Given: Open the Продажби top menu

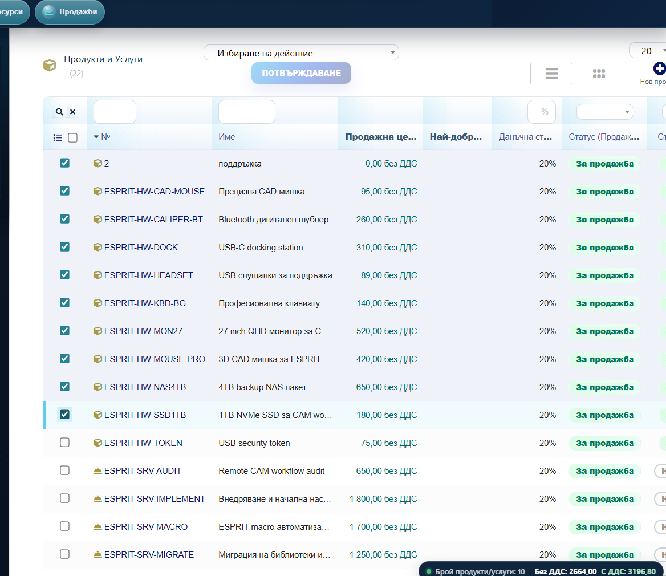Looking at the screenshot, I should pyautogui.click(x=70, y=11).
